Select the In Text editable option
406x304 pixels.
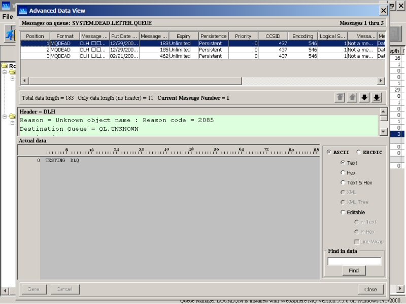(357, 222)
